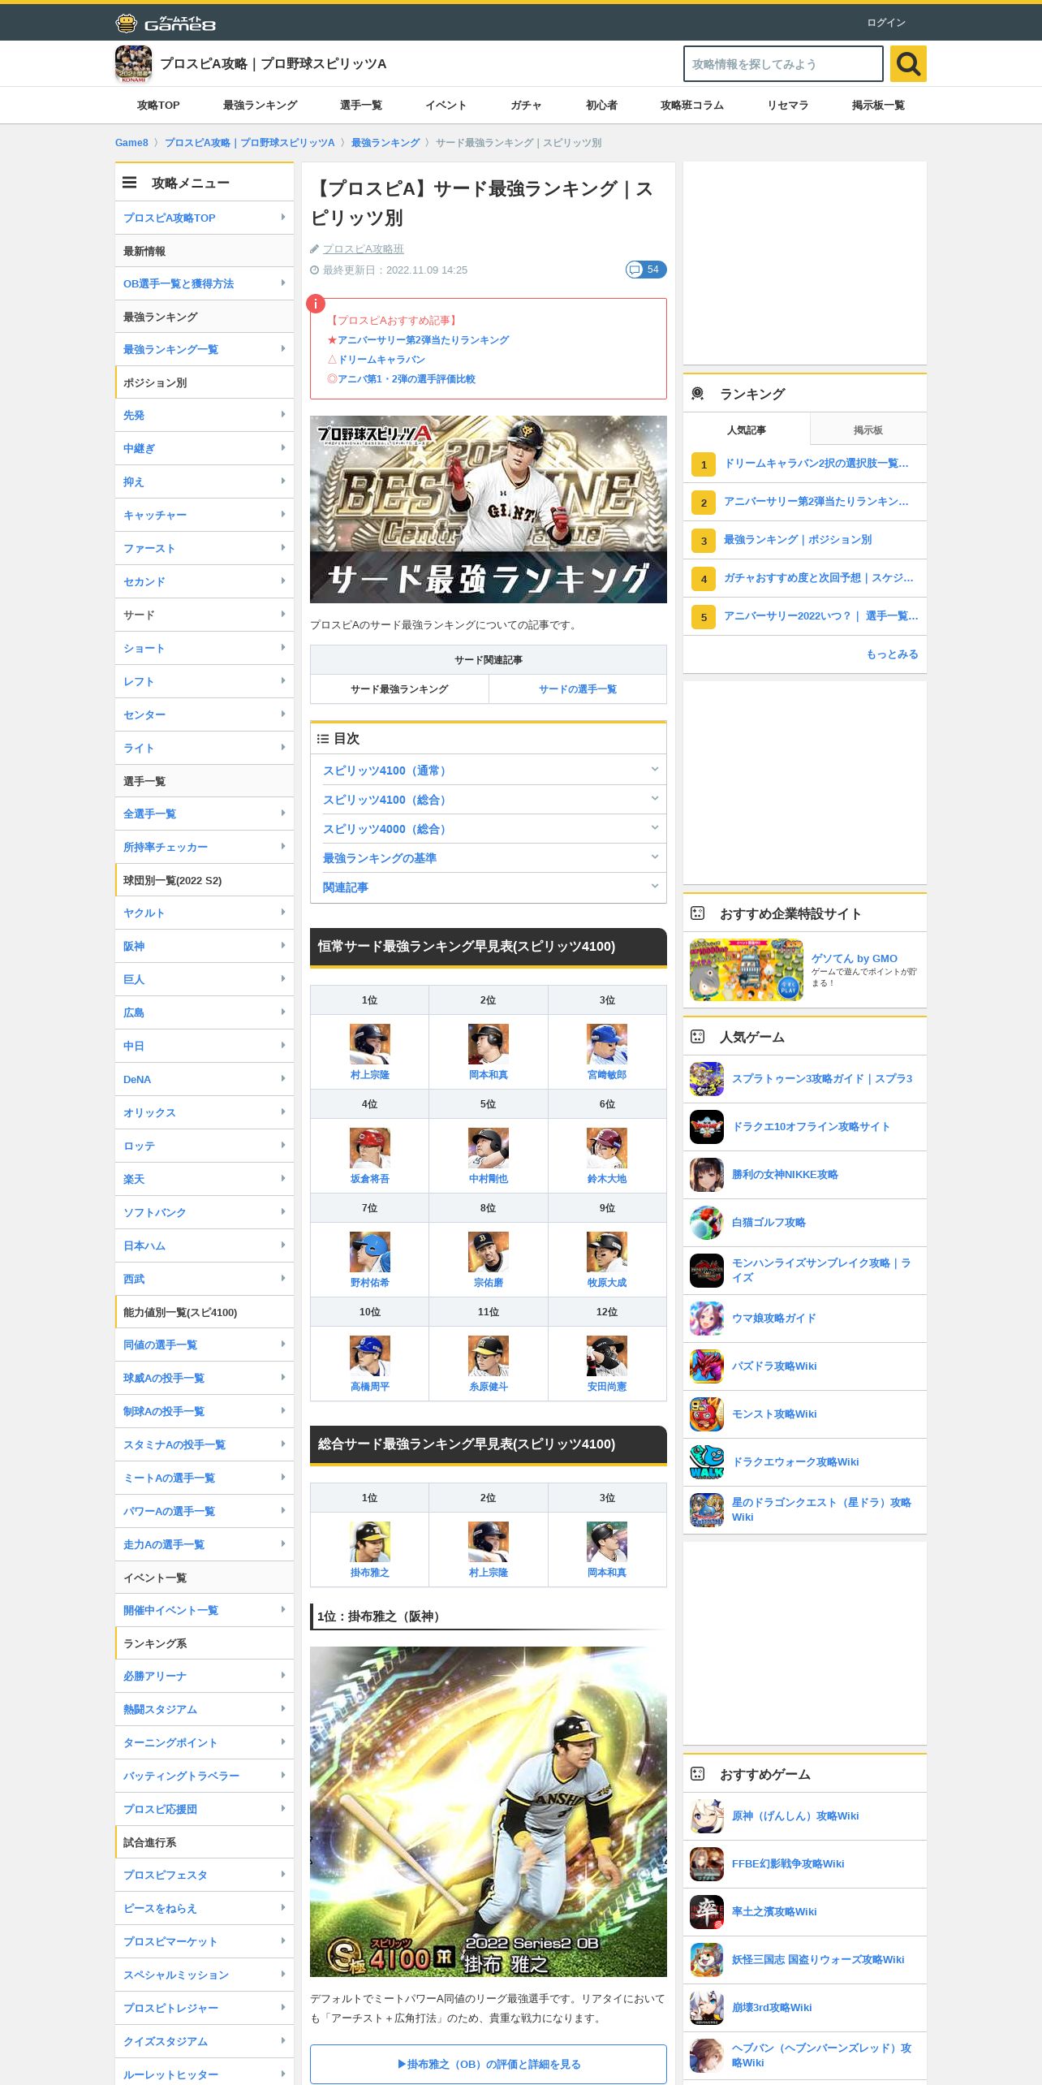The width and height of the screenshot is (1042, 2085).
Task: Open 宮崎敏郎 player icon
Action: (607, 1044)
